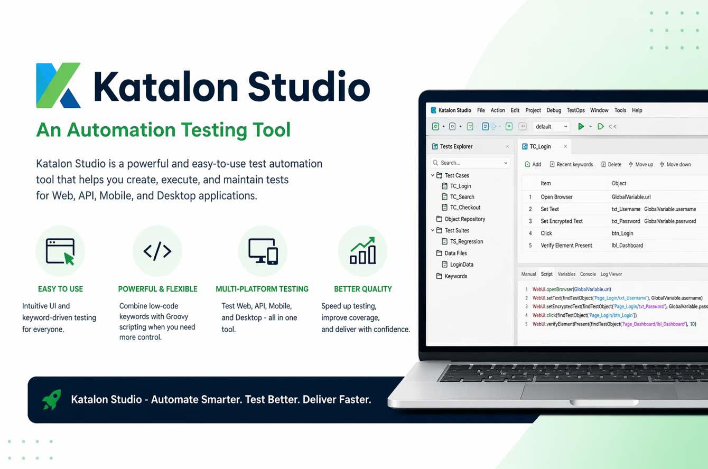Switch to the Log Viewer tab

pyautogui.click(x=611, y=274)
